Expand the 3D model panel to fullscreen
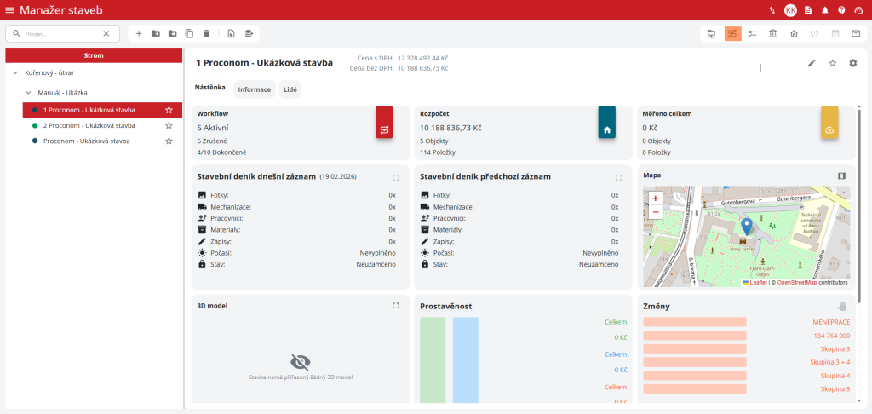 395,305
